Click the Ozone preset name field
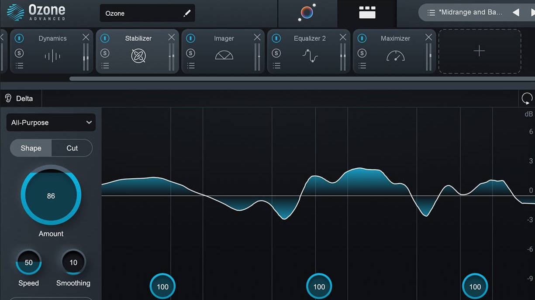This screenshot has width=535, height=300. 147,14
